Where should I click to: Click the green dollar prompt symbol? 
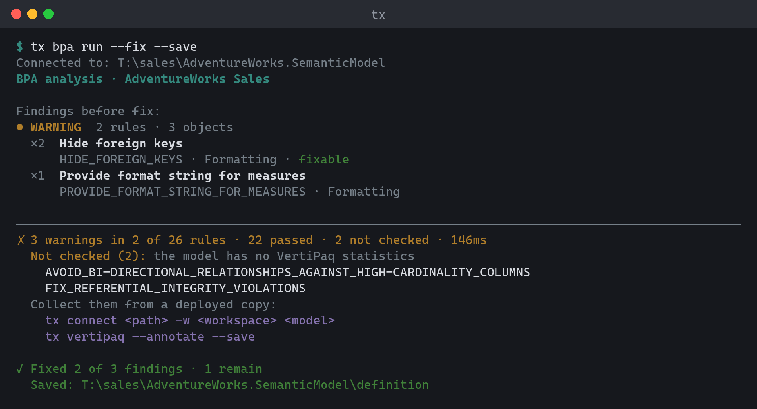click(x=19, y=47)
